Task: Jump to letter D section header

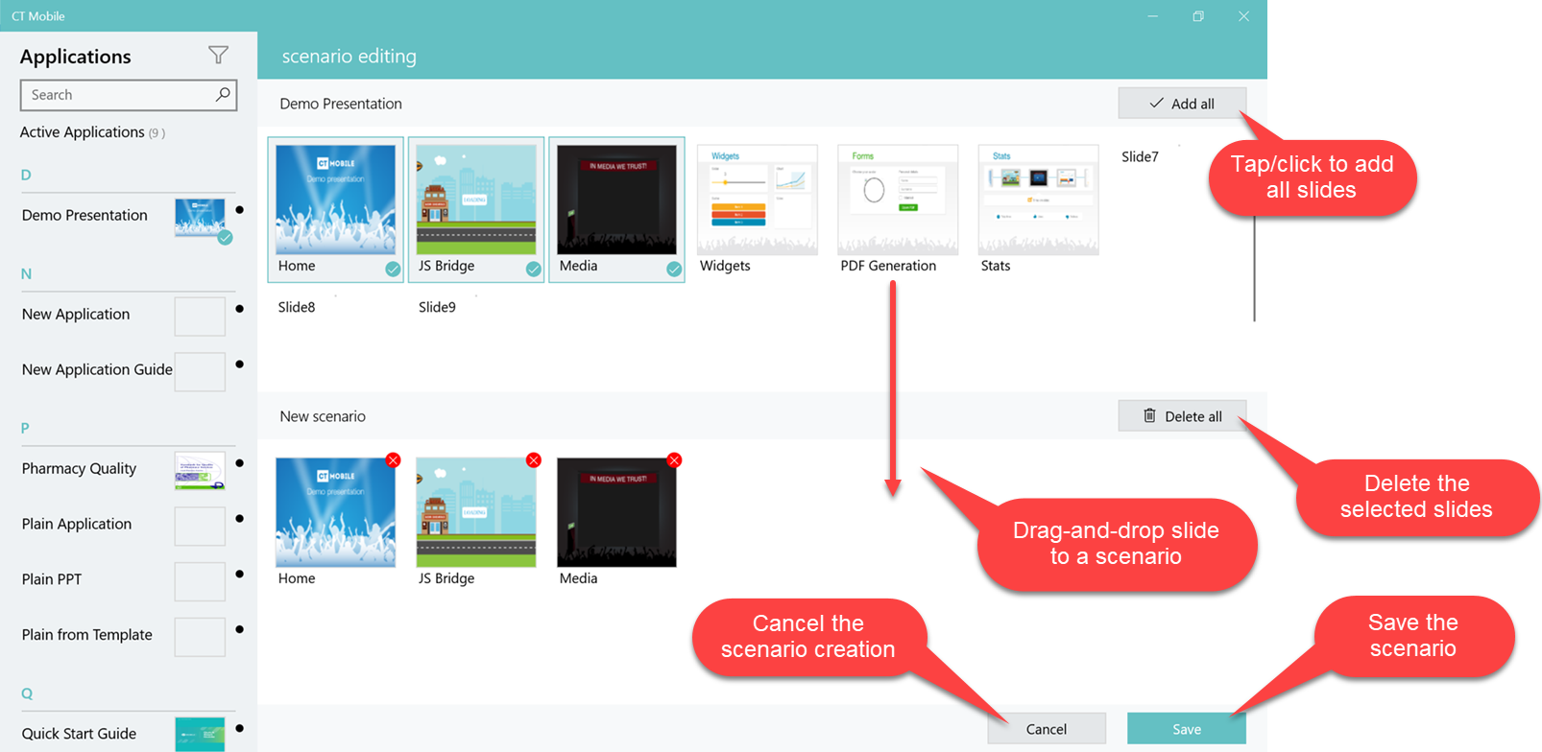Action: pyautogui.click(x=26, y=175)
